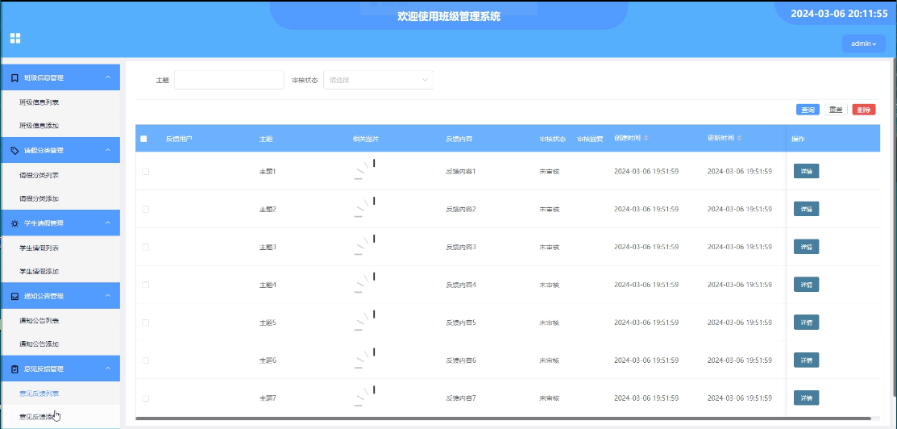The image size is (897, 429).
Task: Click the white 重置 button
Action: pyautogui.click(x=836, y=110)
